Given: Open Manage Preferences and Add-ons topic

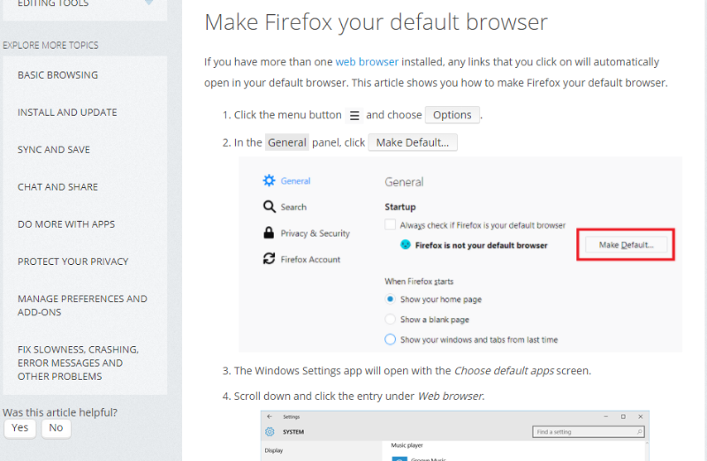Looking at the screenshot, I should [x=82, y=305].
